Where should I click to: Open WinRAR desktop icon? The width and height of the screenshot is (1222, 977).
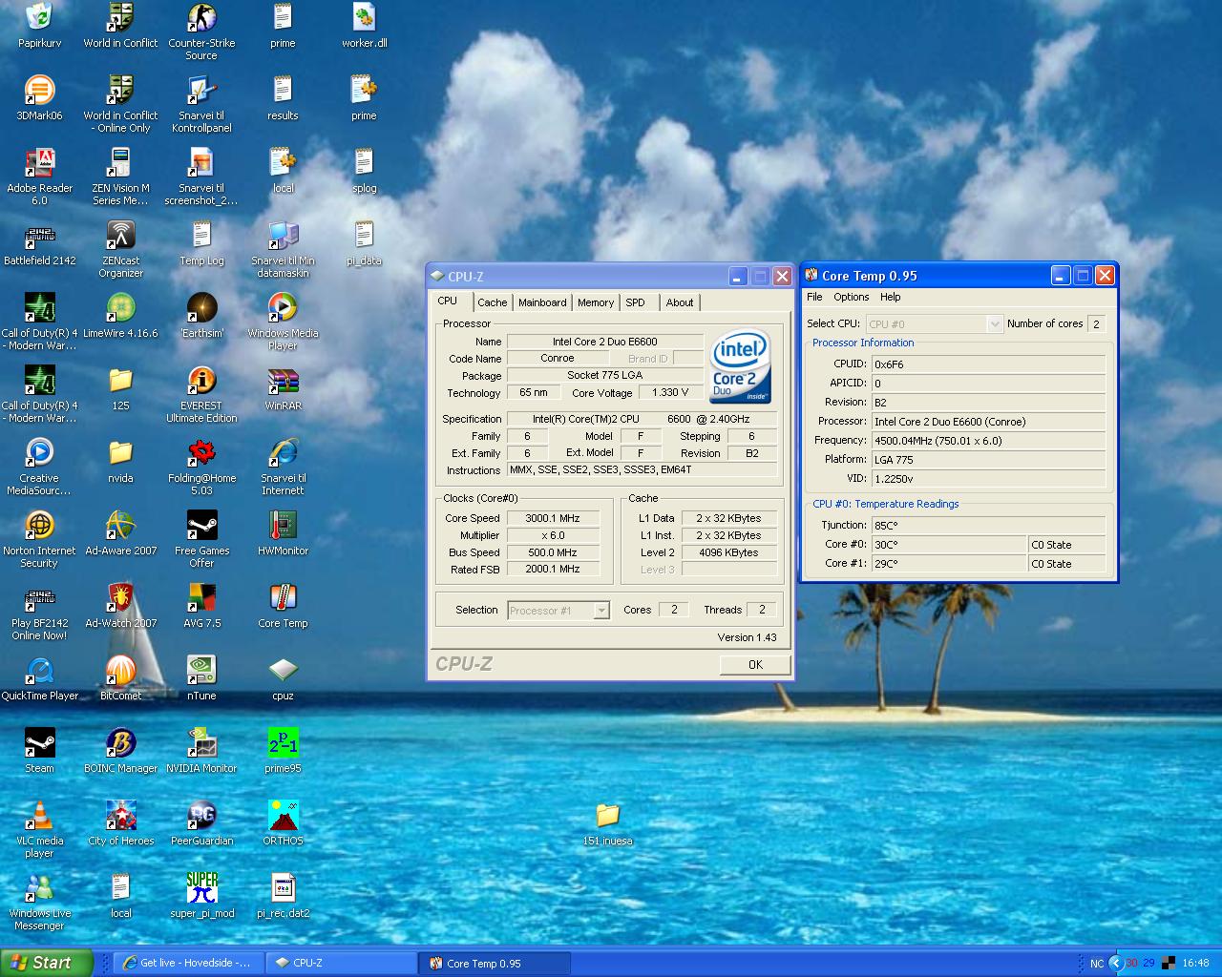click(283, 380)
